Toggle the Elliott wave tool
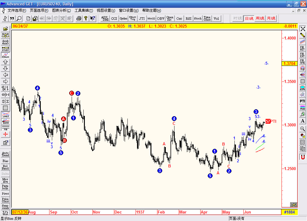The width and height of the screenshot is (307, 221). click(x=5, y=55)
